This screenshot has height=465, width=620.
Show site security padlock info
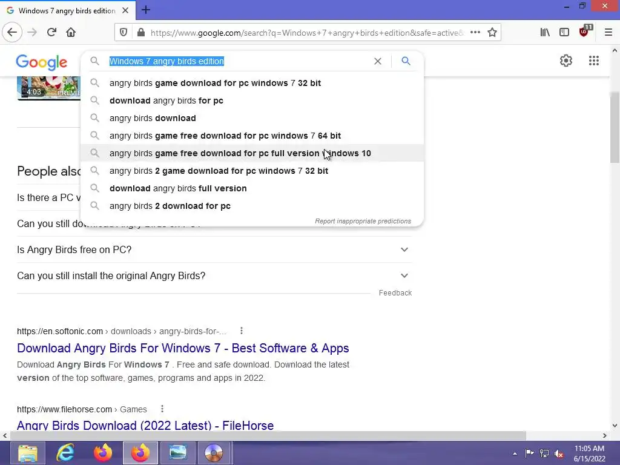[x=140, y=33]
